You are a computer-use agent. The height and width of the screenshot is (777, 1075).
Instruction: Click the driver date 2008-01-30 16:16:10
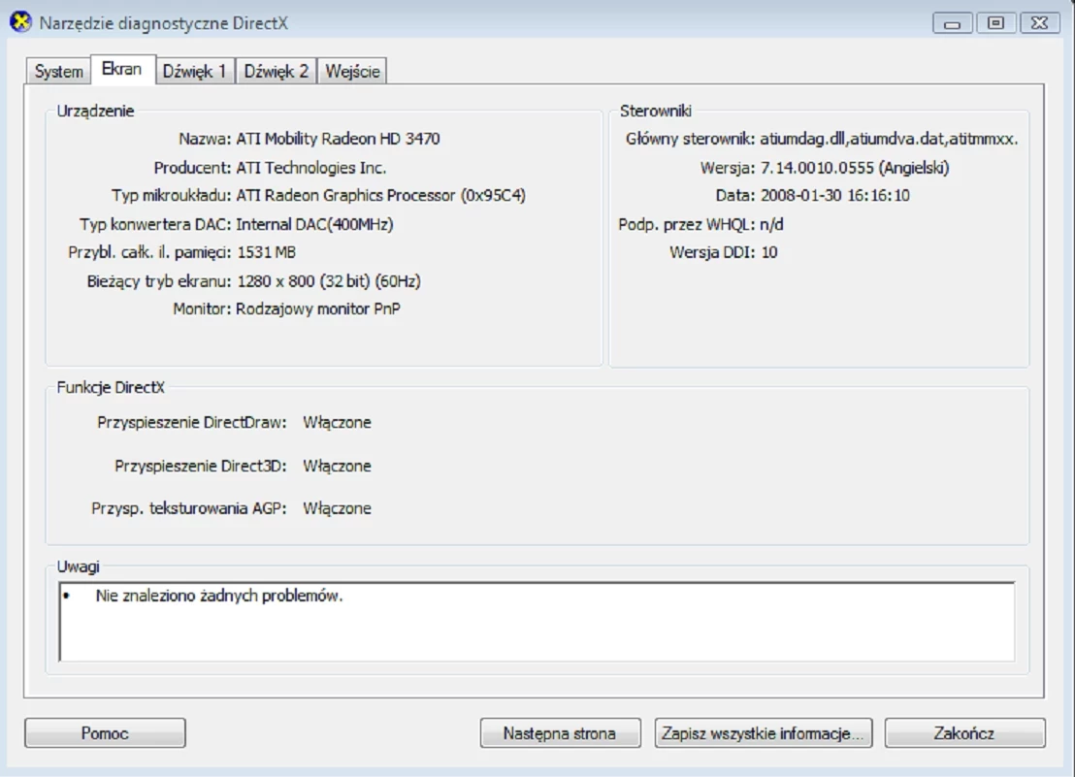pyautogui.click(x=835, y=195)
